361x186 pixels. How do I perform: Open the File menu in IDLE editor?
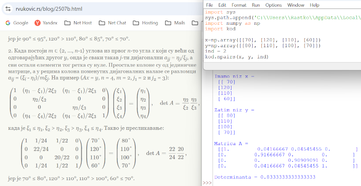pyautogui.click(x=209, y=5)
